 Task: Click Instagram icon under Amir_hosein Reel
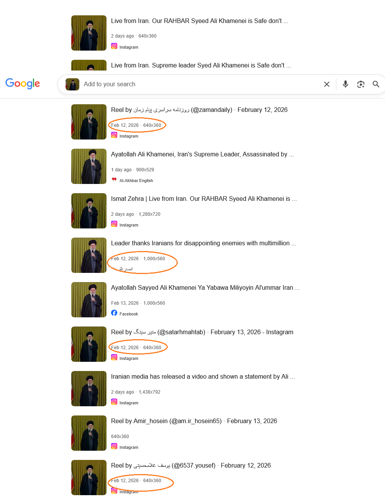click(x=114, y=446)
